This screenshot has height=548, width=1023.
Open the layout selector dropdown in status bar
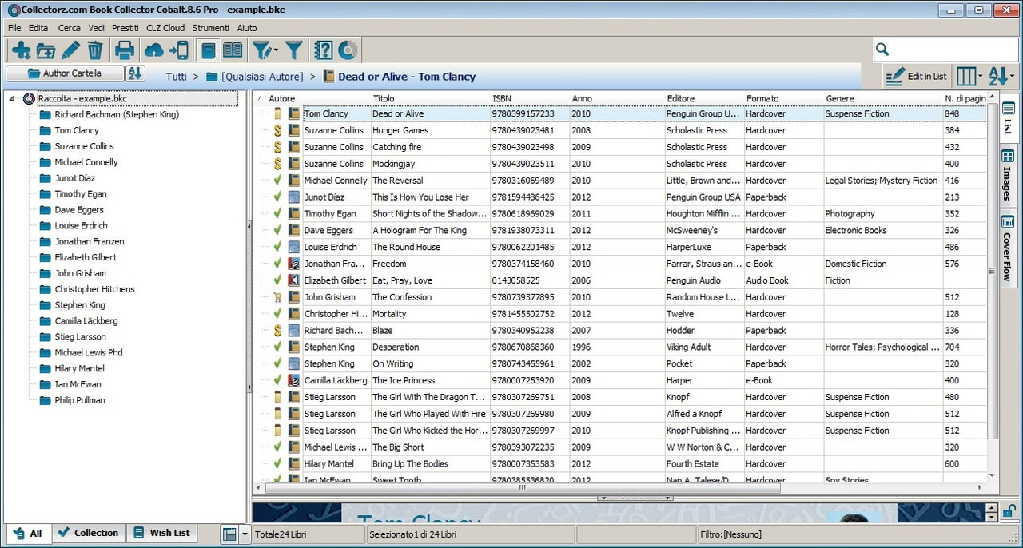click(x=245, y=534)
